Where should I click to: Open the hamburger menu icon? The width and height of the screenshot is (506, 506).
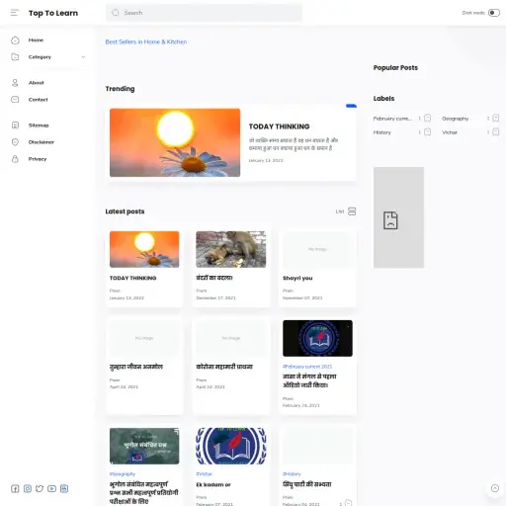click(x=15, y=13)
